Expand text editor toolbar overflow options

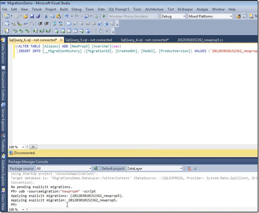tap(117, 25)
